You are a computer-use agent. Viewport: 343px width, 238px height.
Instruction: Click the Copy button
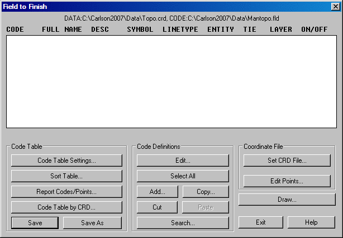point(206,192)
